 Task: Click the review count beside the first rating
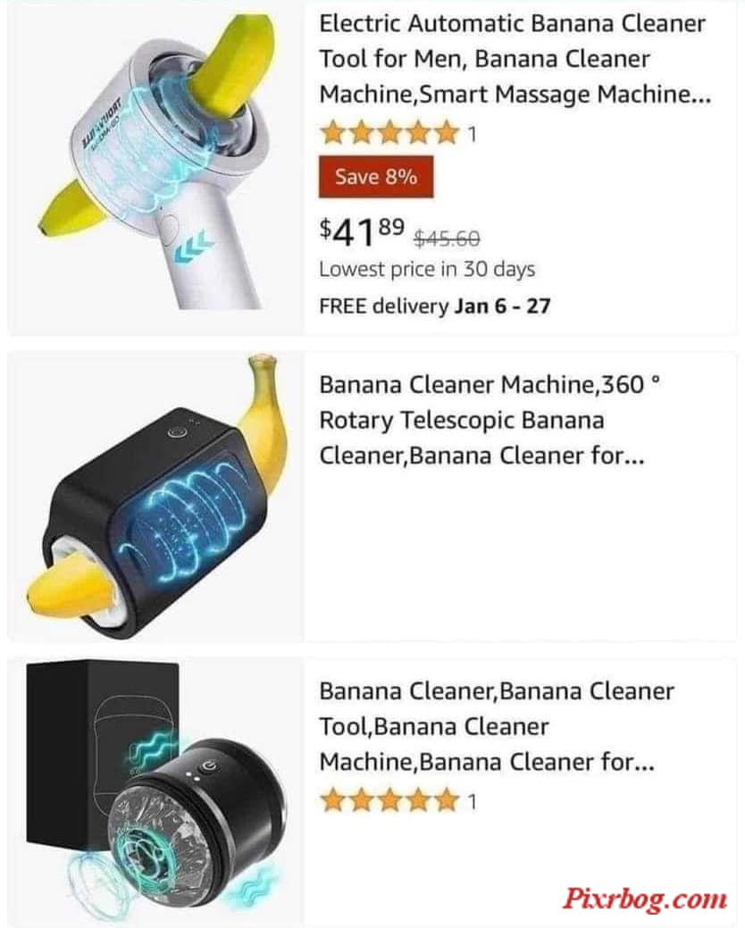472,134
